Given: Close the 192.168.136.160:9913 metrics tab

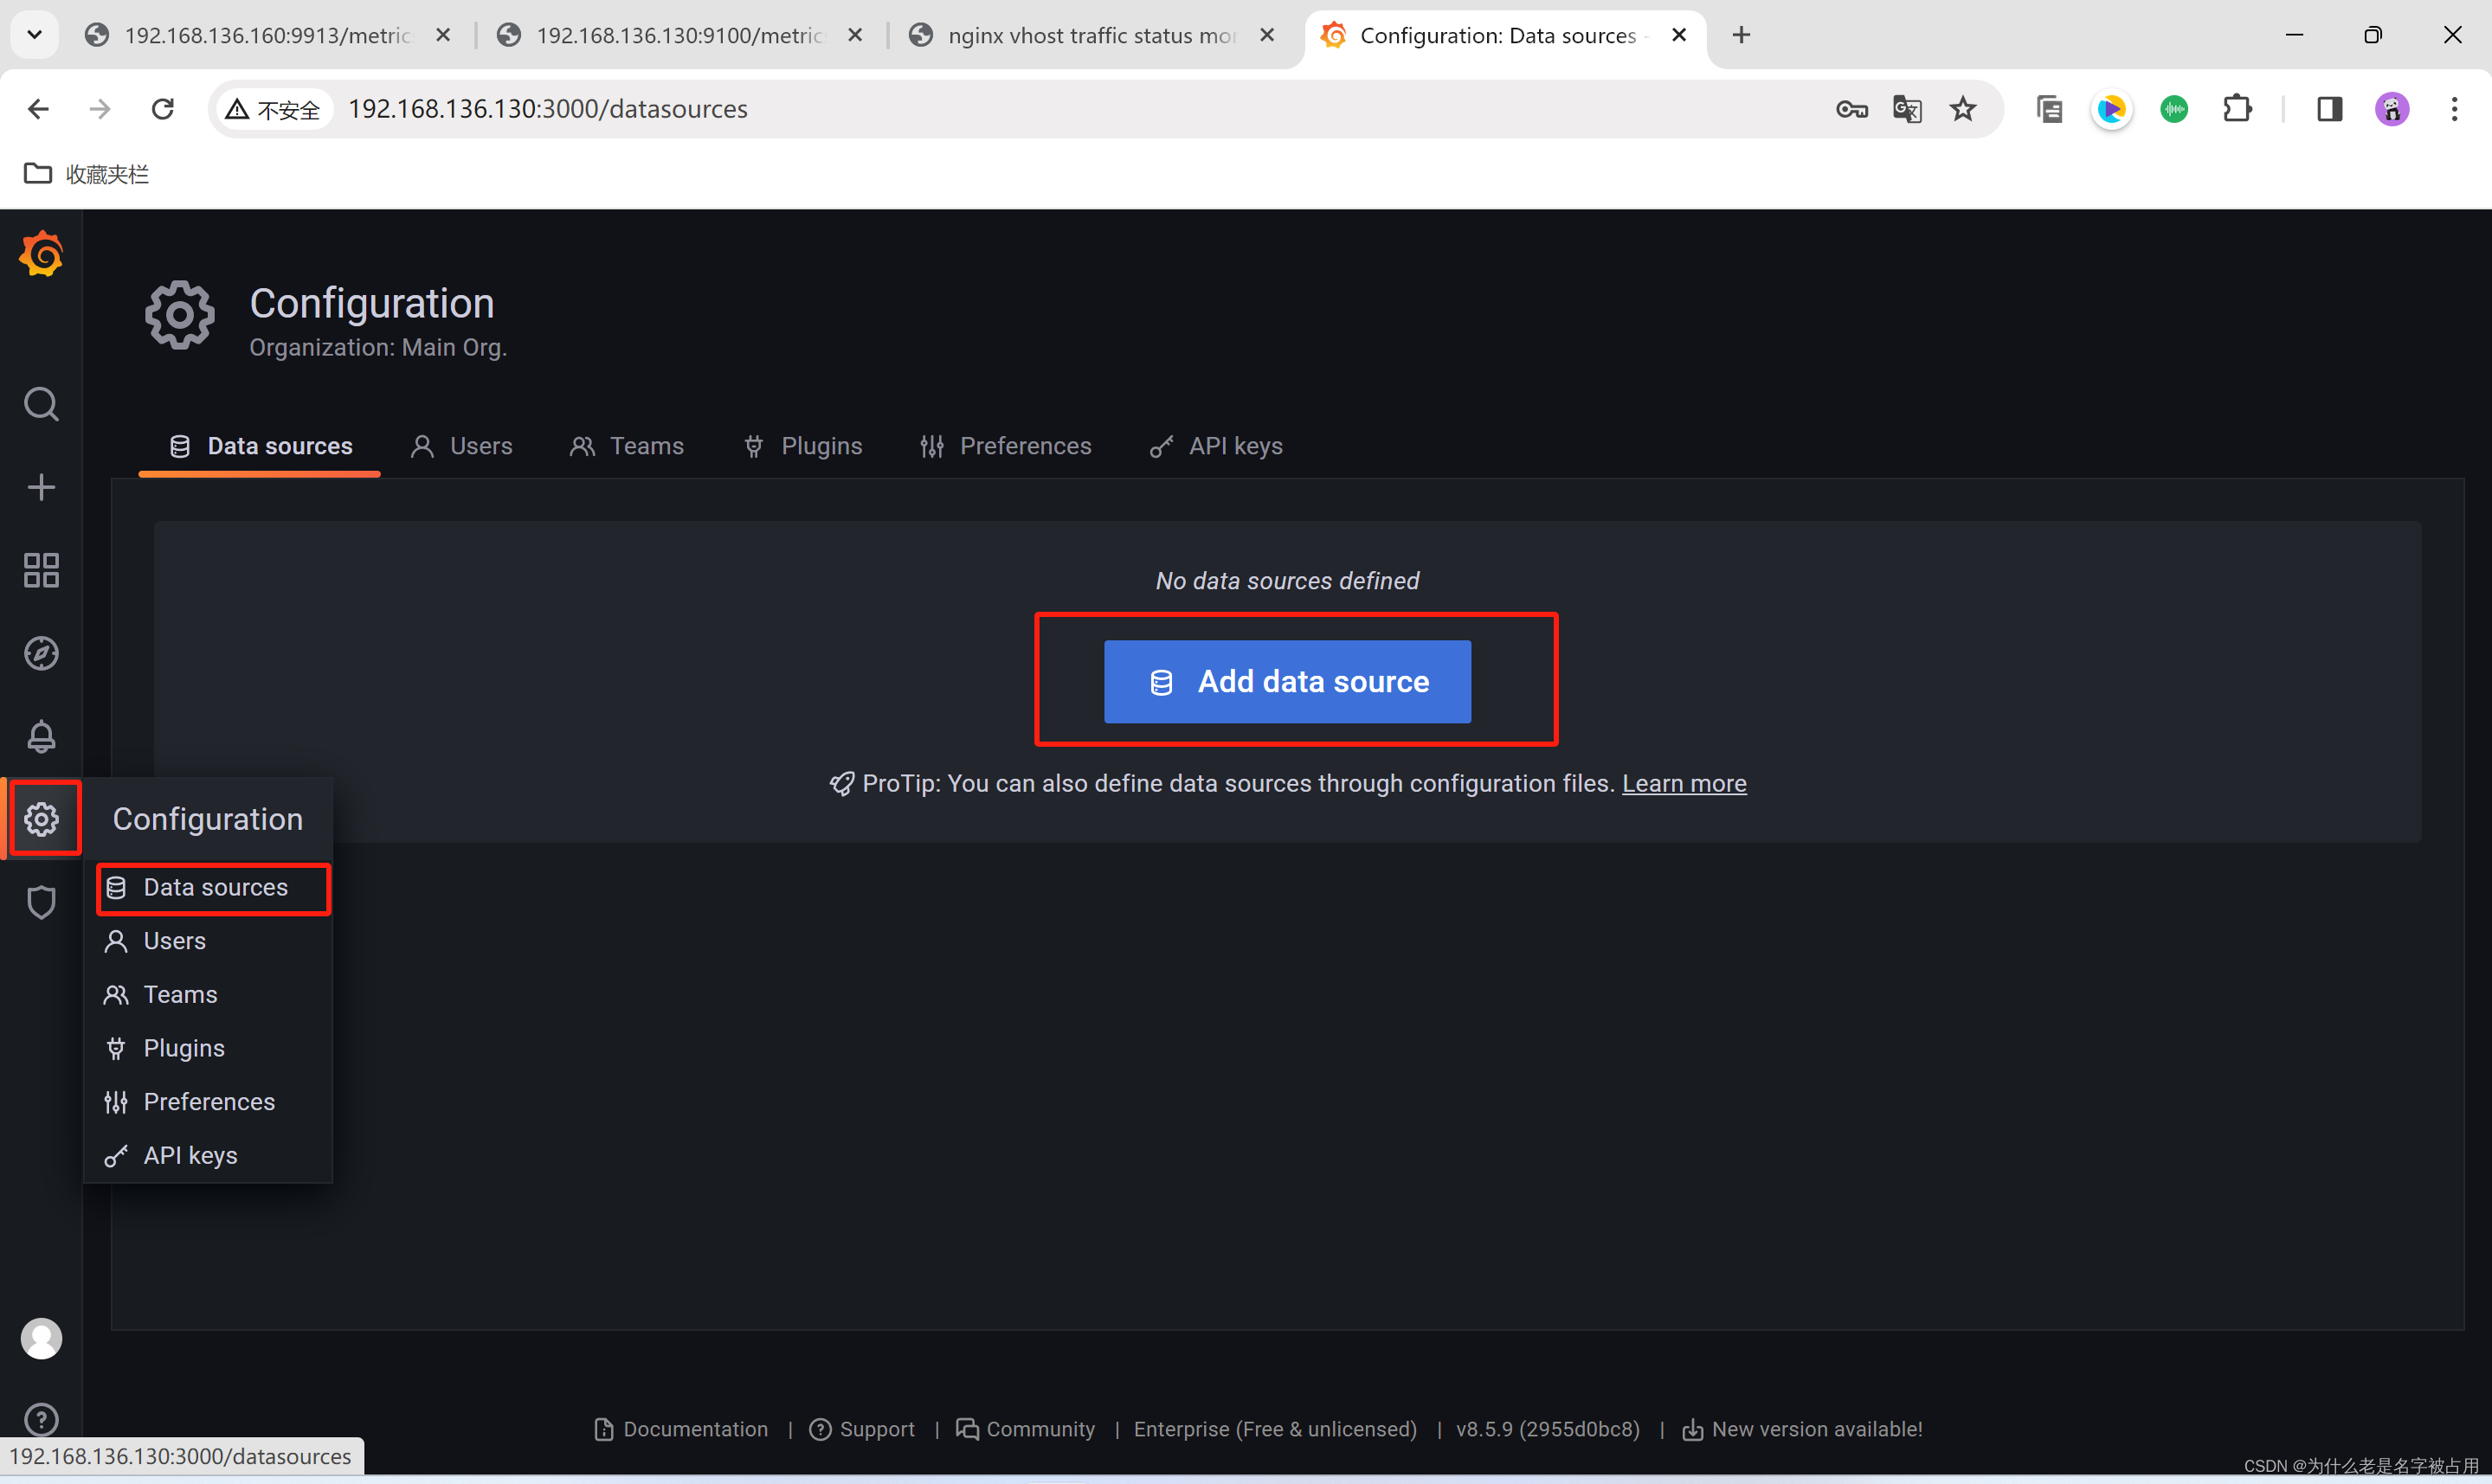Looking at the screenshot, I should 443,35.
